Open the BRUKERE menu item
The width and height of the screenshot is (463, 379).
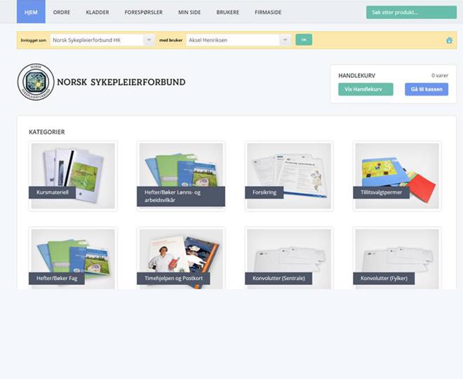(228, 12)
